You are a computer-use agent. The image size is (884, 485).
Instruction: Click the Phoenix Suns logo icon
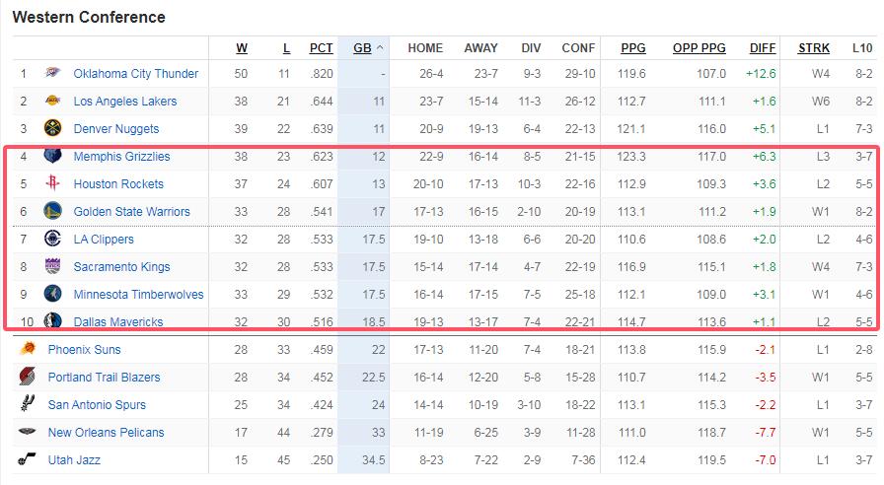tap(27, 350)
